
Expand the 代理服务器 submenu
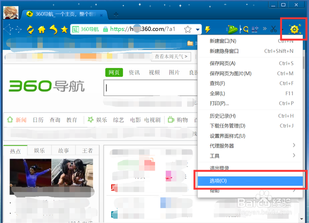(250, 146)
